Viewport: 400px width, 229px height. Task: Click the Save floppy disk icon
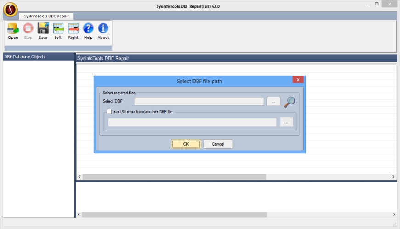click(x=43, y=28)
